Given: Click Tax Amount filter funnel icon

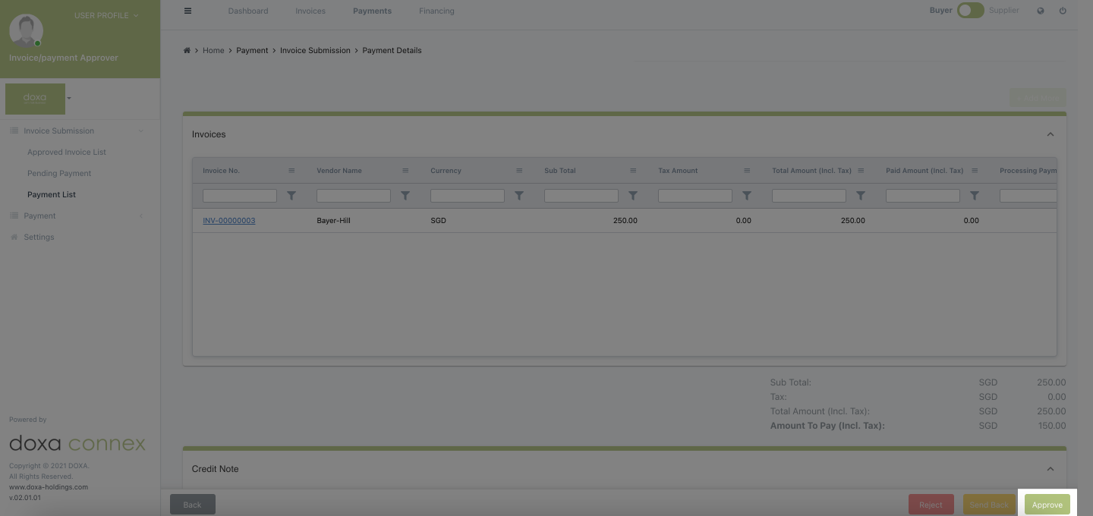Looking at the screenshot, I should (x=747, y=196).
